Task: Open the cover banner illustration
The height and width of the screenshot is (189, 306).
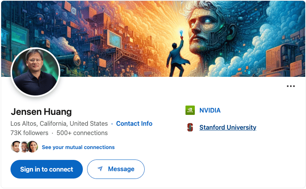Action: pos(153,39)
